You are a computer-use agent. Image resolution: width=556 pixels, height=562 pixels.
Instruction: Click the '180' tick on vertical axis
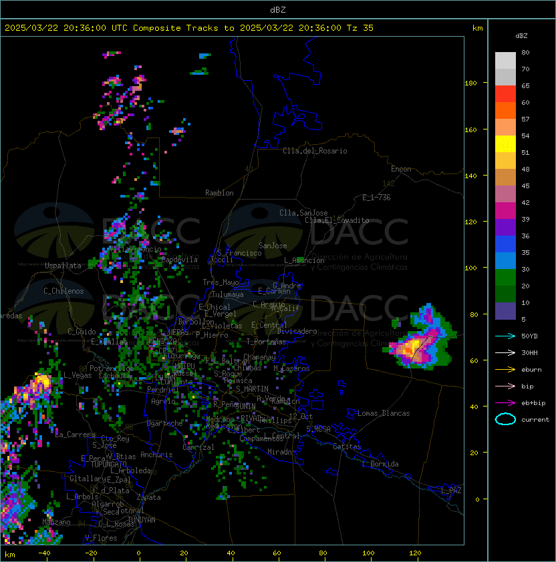(x=470, y=83)
